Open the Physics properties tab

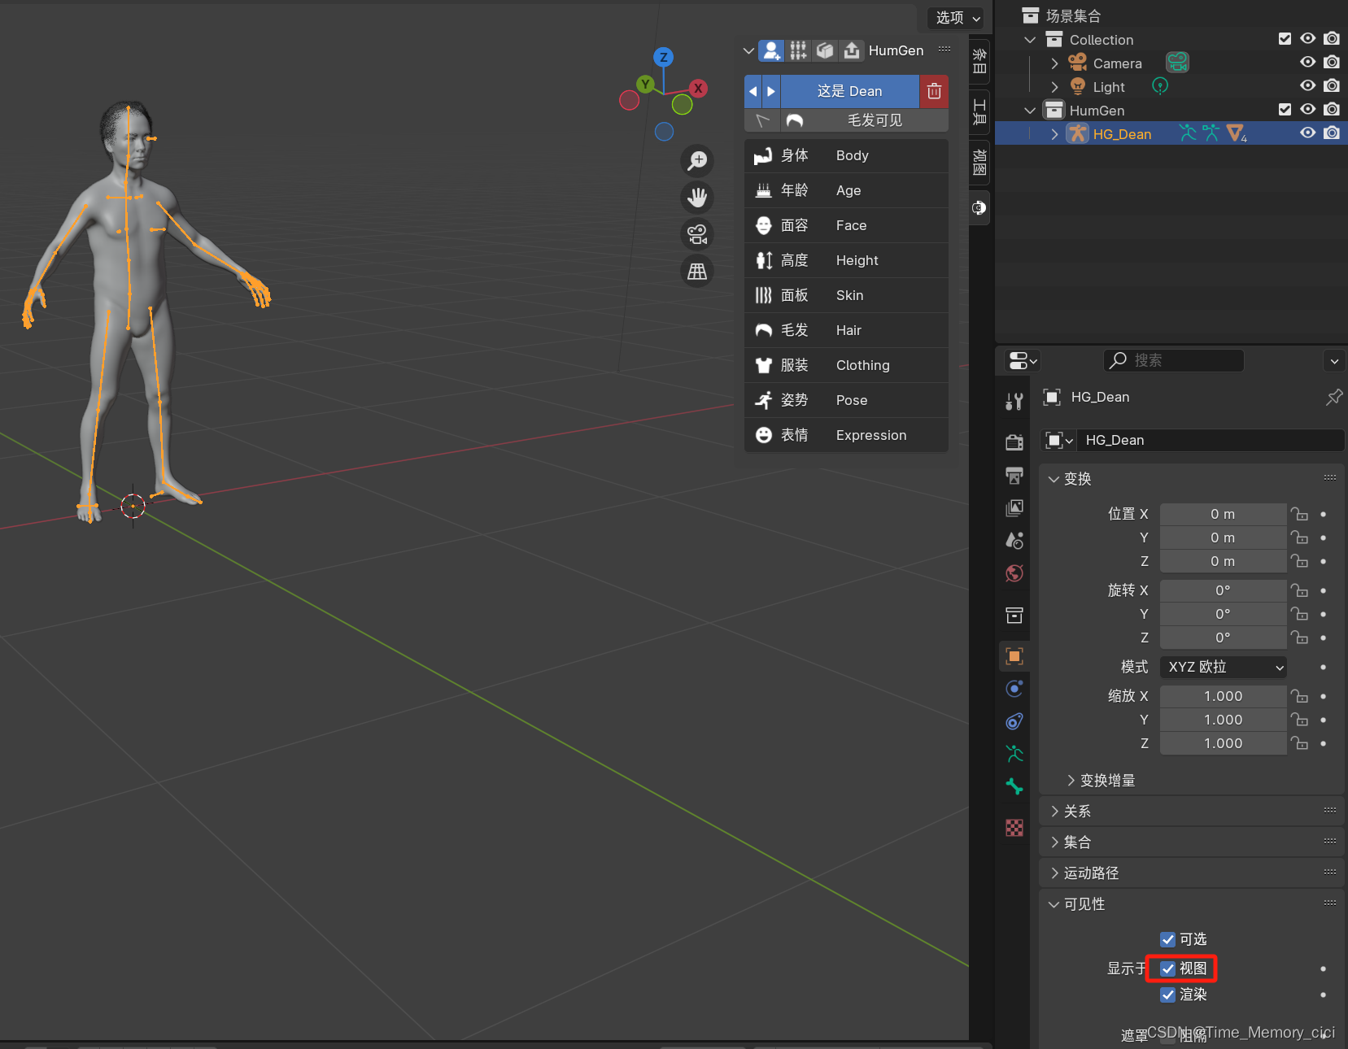pyautogui.click(x=1014, y=689)
